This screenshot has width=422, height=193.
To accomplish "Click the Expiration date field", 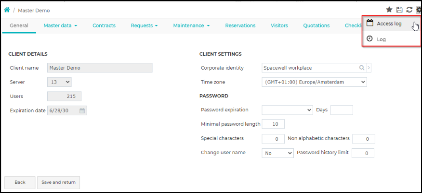I will (67, 110).
